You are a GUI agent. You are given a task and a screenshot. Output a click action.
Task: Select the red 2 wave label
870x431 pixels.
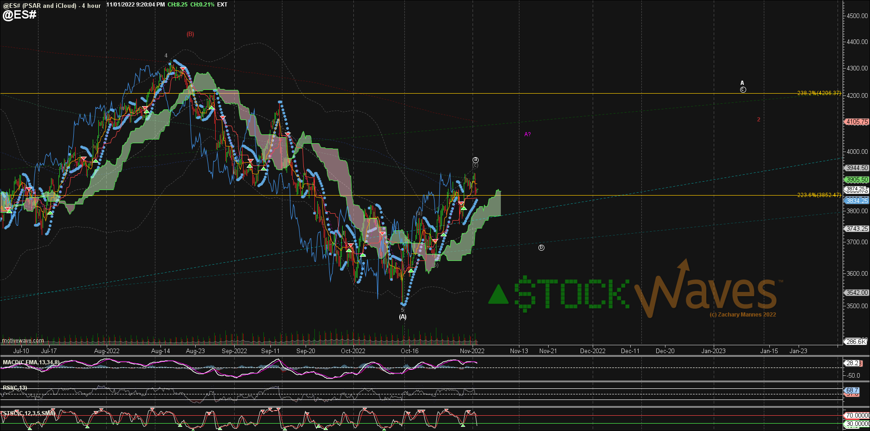pos(759,120)
